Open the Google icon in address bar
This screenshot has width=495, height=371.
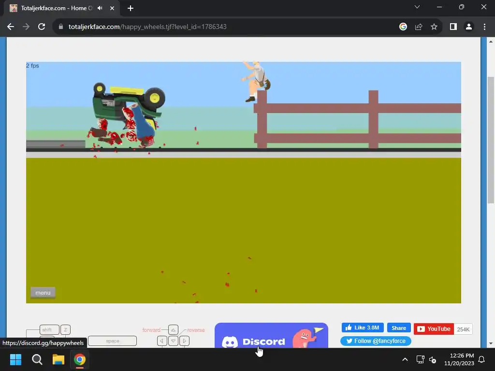tap(403, 27)
